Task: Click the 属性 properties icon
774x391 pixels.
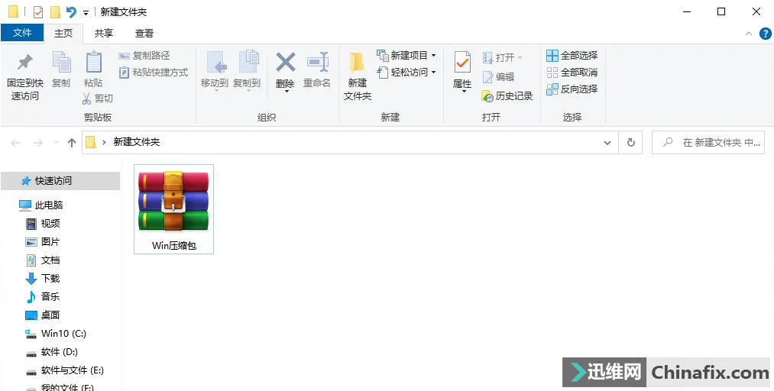Action: click(462, 63)
